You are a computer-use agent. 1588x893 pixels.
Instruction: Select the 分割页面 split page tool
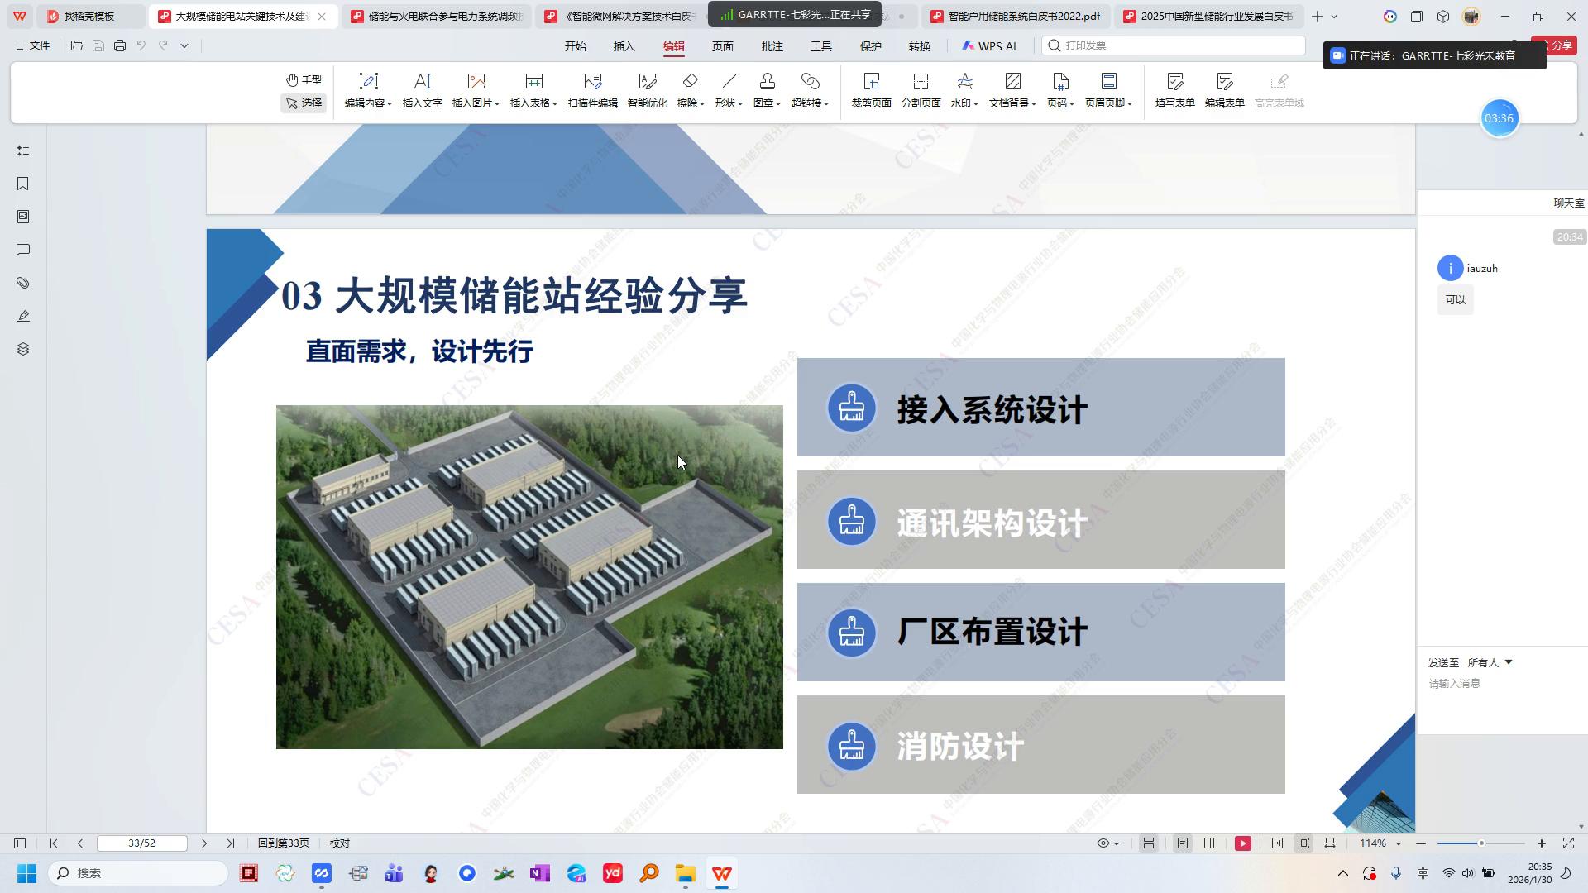pyautogui.click(x=921, y=89)
